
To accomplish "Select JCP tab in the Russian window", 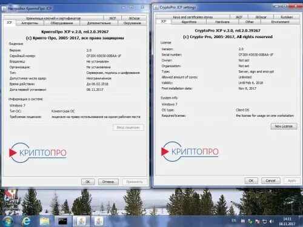I will (9, 22).
